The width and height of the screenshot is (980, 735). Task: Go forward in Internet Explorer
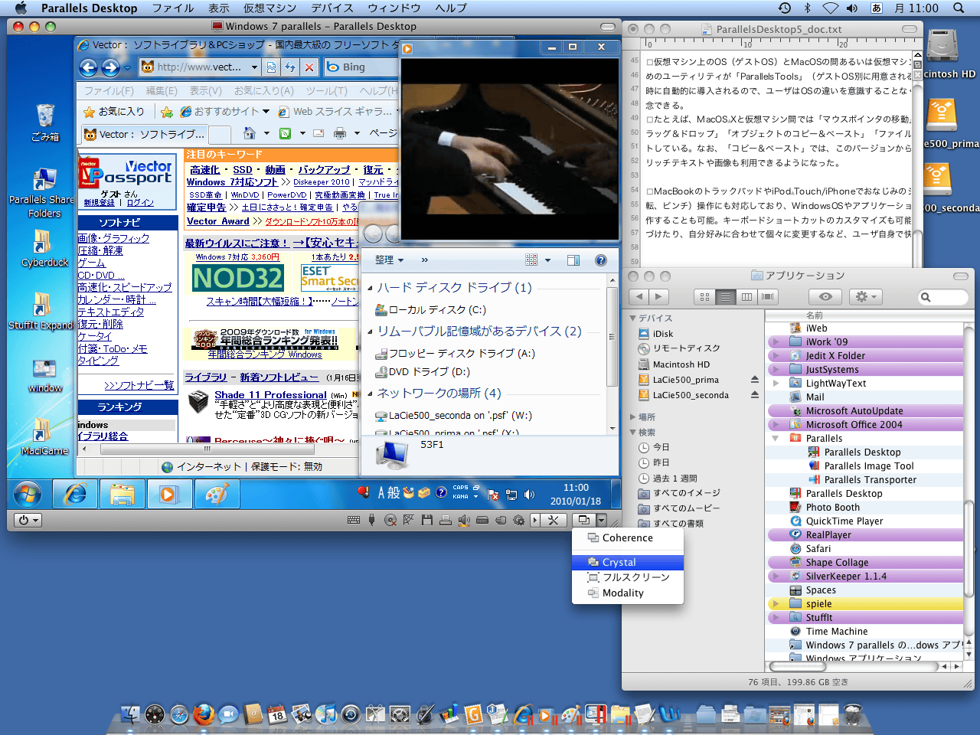[x=110, y=67]
